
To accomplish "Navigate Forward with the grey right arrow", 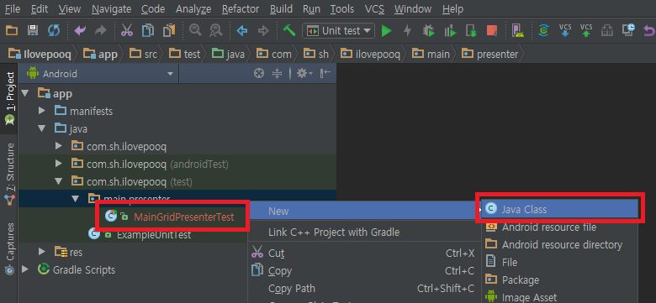I will click(263, 31).
